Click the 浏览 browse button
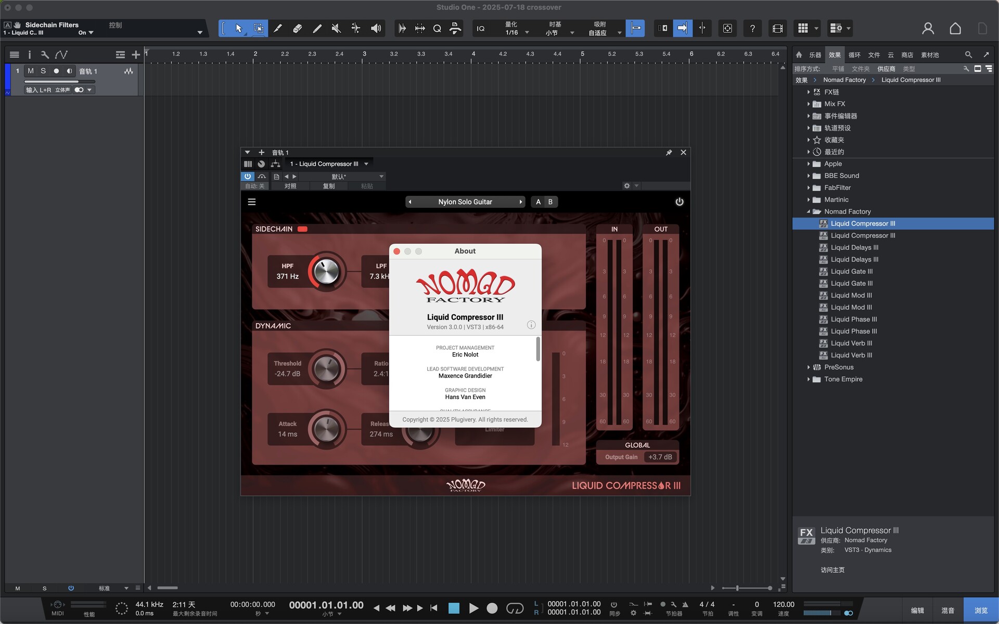The height and width of the screenshot is (624, 999). [981, 610]
